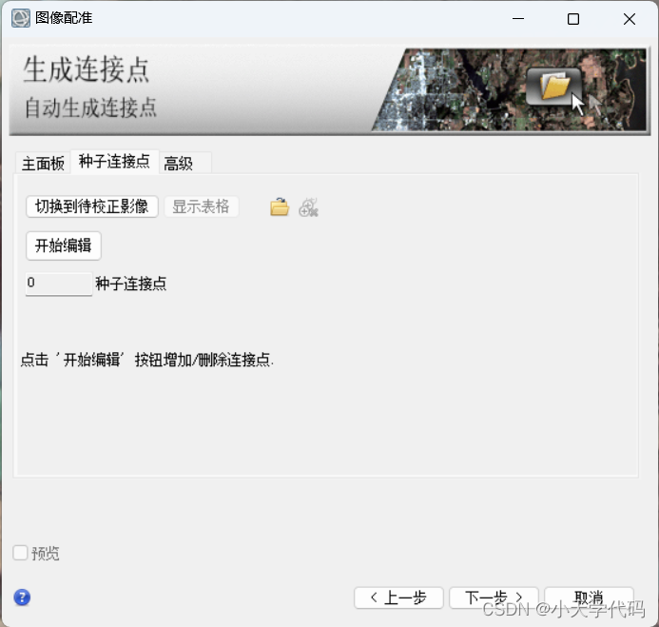This screenshot has height=627, width=659.
Task: Click the 种子连接点 label beside the count field
Action: point(131,284)
